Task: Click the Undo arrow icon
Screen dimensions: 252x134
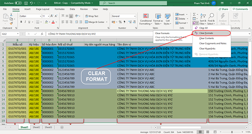Action: point(31,3)
